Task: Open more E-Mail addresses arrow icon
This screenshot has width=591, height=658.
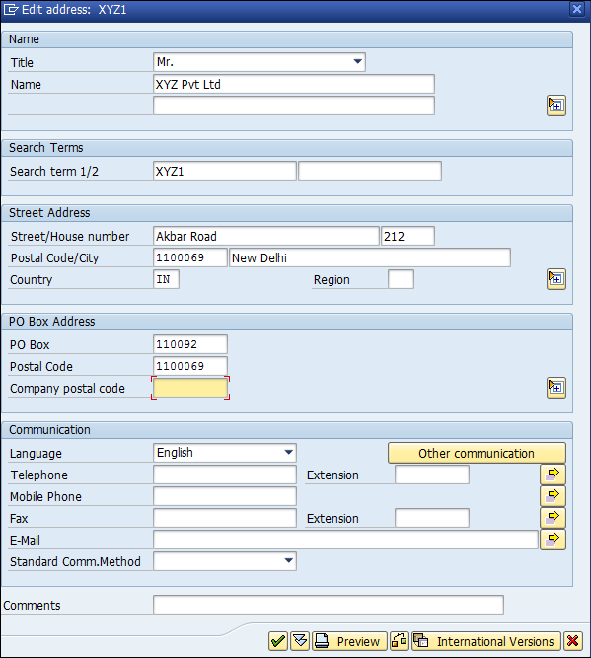Action: [x=553, y=540]
